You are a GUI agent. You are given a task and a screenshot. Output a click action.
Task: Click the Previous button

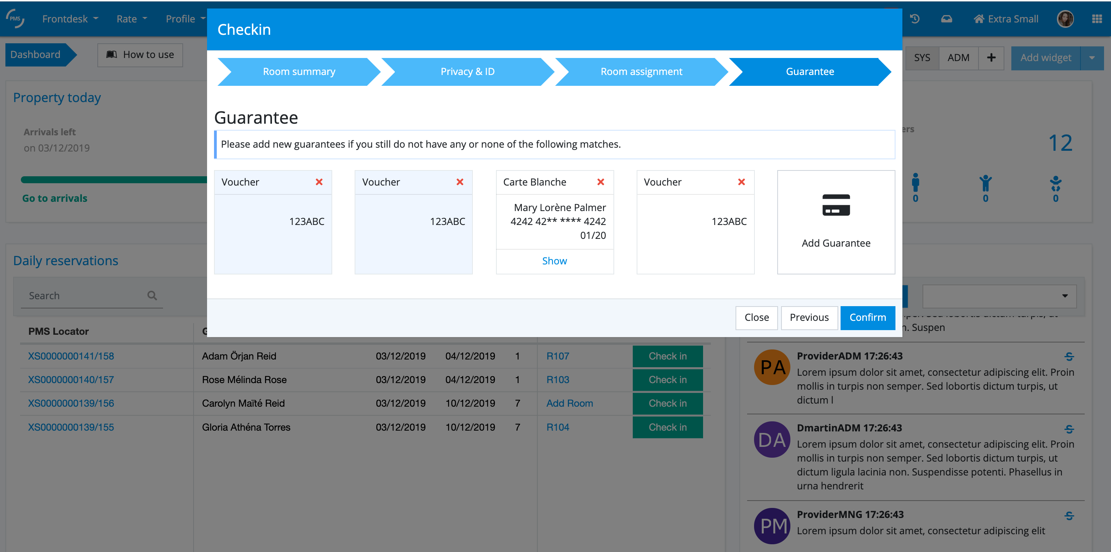(809, 317)
